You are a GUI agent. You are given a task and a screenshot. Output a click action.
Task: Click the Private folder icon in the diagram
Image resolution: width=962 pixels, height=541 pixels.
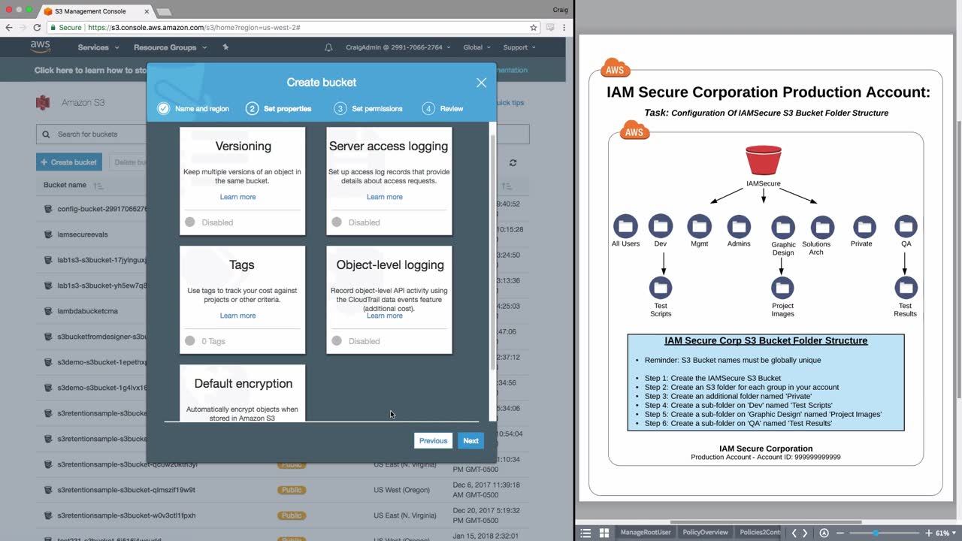[x=864, y=226]
